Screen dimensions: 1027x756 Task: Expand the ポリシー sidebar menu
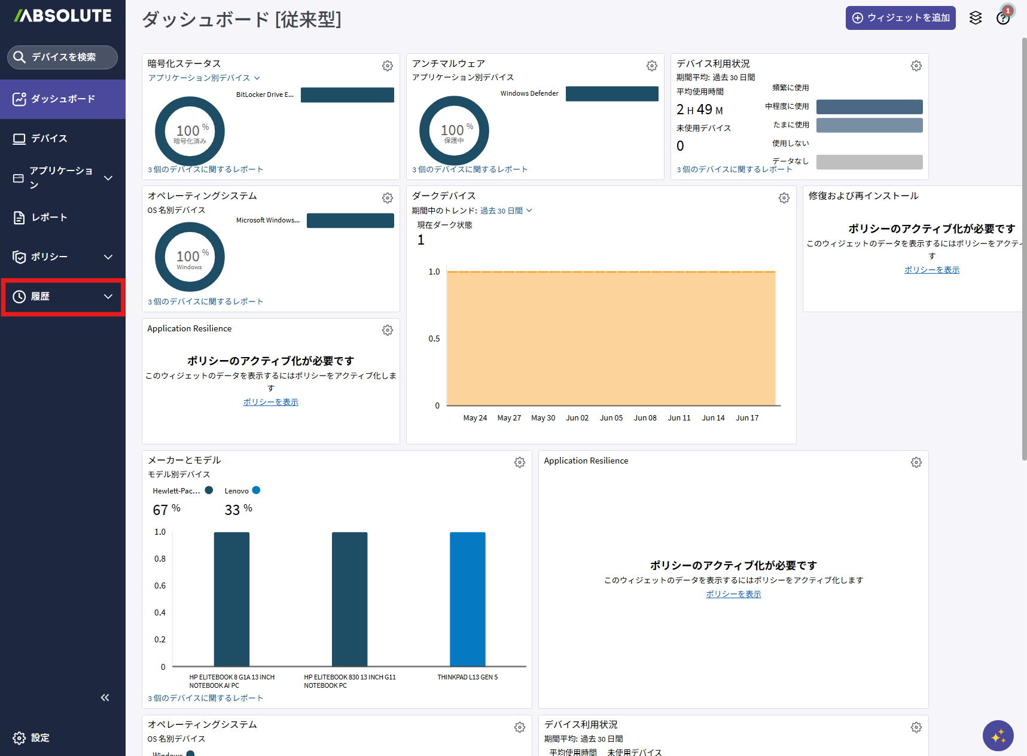tap(63, 257)
